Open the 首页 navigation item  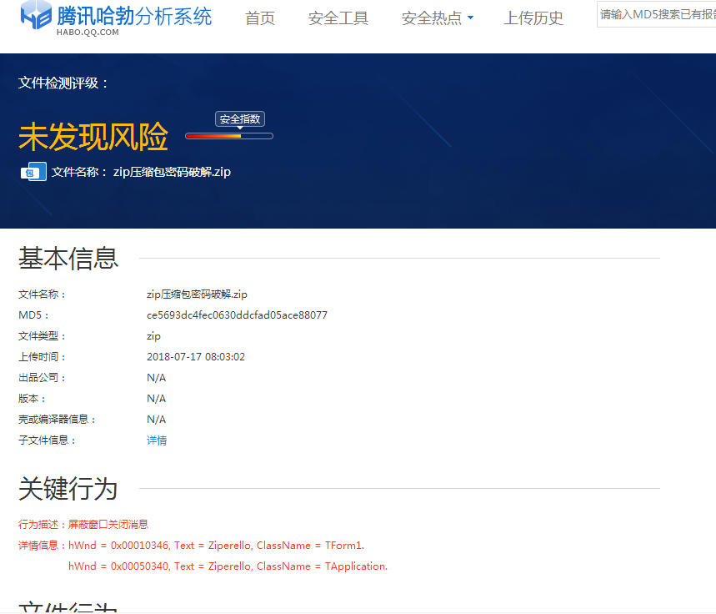pyautogui.click(x=260, y=18)
